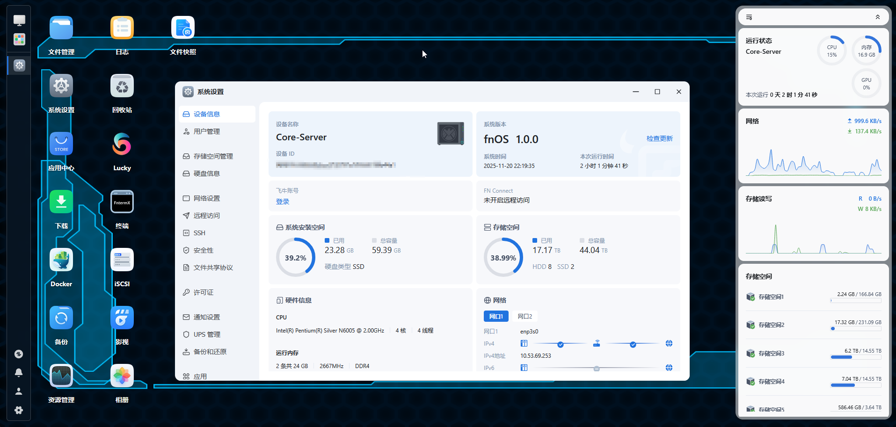Click the fnOS 1.0.0 version text
Viewport: 896px width, 427px height.
[511, 139]
